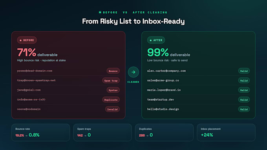The image size is (267, 150).
Task: Click the green arrow Cleaned circle icon
Action: (133, 72)
